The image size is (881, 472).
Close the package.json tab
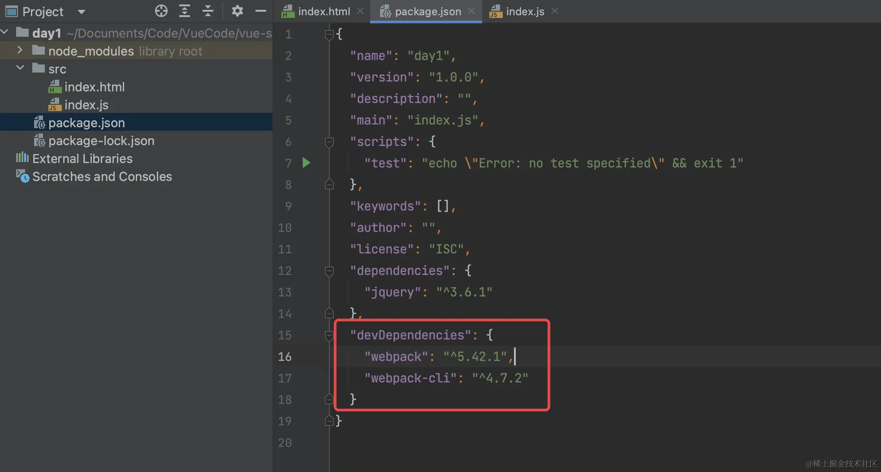(471, 11)
